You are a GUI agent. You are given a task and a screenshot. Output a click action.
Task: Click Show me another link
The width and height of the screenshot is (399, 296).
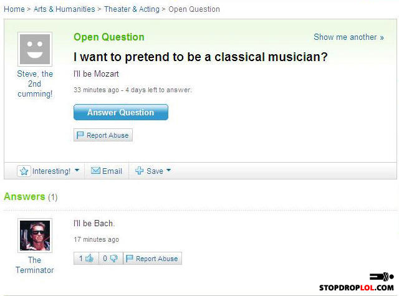click(x=349, y=37)
